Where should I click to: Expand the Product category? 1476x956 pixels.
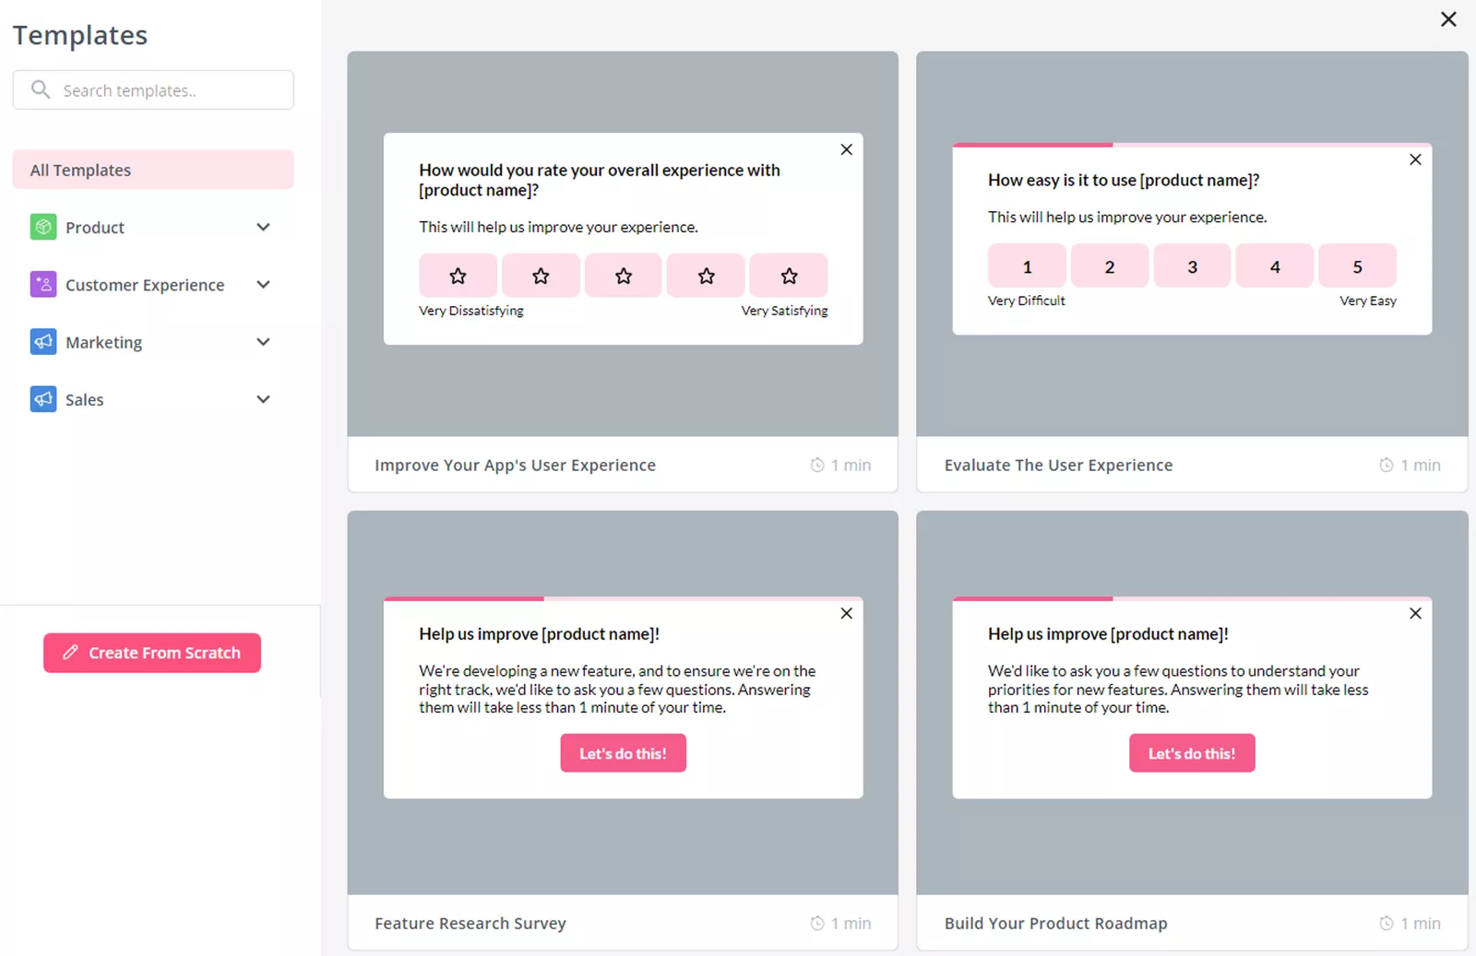point(264,227)
